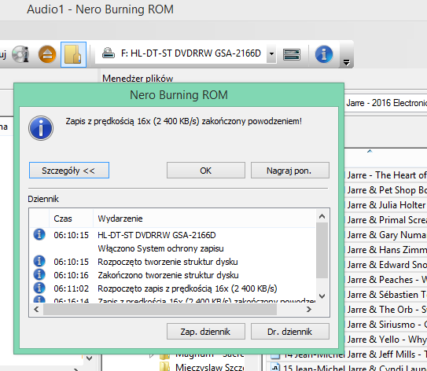Click the Wydarzenie column header
Screen dimensions: 427x371
[x=204, y=219]
